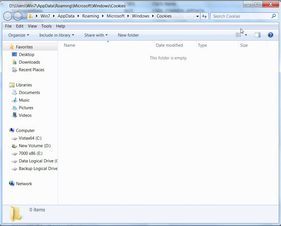Click the Refresh button beside address bar

click(204, 16)
